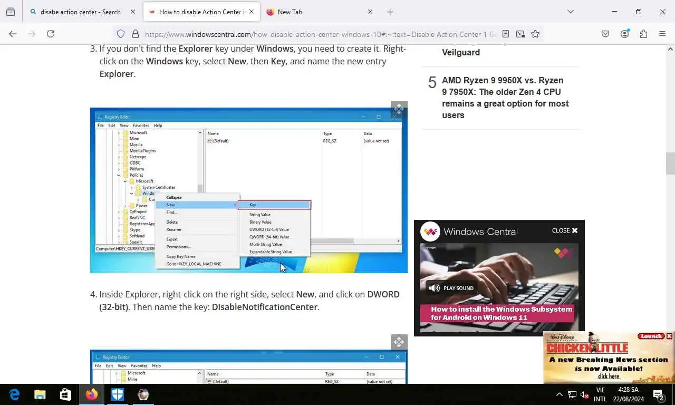The width and height of the screenshot is (675, 405).
Task: Click 'click here' in the ad
Action: [609, 376]
